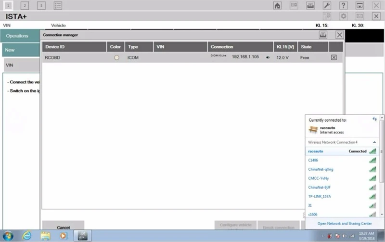
Task: Select the c1606 wireless network
Action: tap(342, 214)
